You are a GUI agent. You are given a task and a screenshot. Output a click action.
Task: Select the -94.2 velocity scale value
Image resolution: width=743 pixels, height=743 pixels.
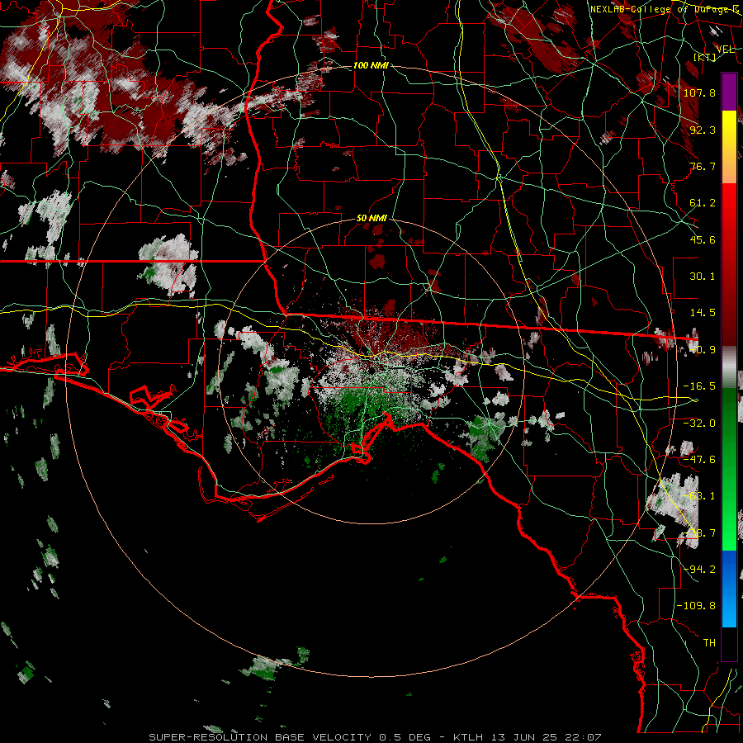coord(699,569)
